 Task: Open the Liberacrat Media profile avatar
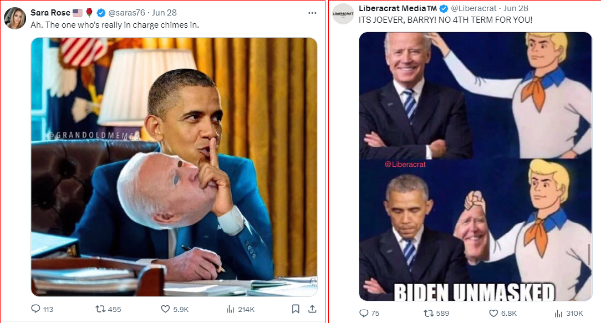click(x=343, y=14)
